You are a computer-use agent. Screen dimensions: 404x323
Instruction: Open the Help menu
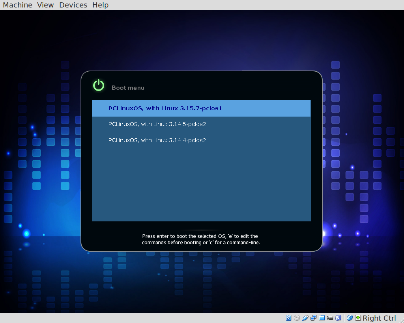coord(101,5)
